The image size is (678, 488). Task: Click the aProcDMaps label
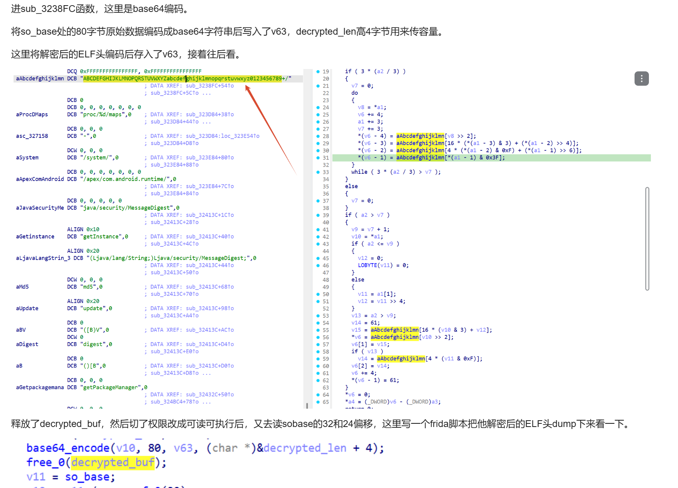[x=32, y=114]
